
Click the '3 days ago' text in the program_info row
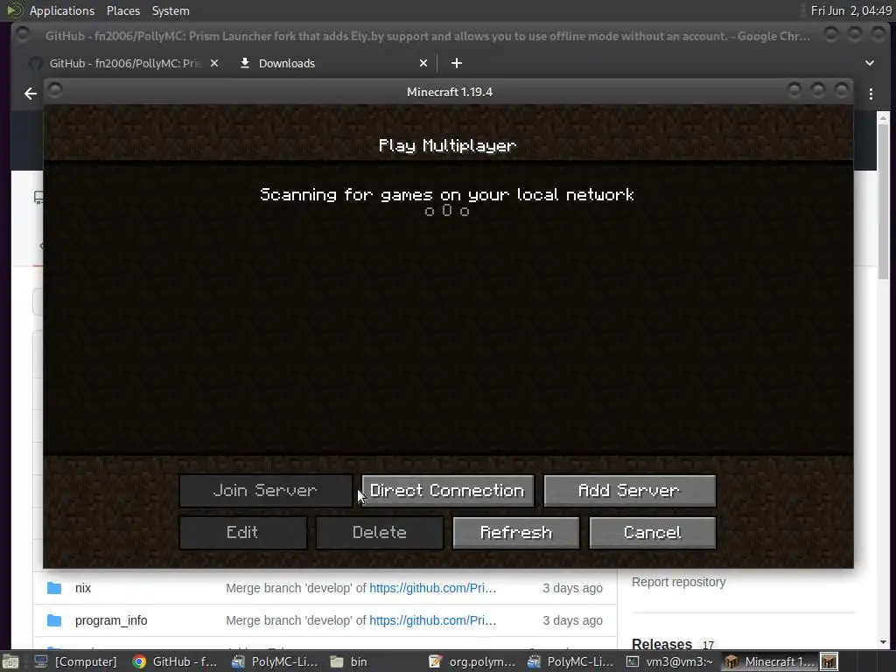click(572, 620)
